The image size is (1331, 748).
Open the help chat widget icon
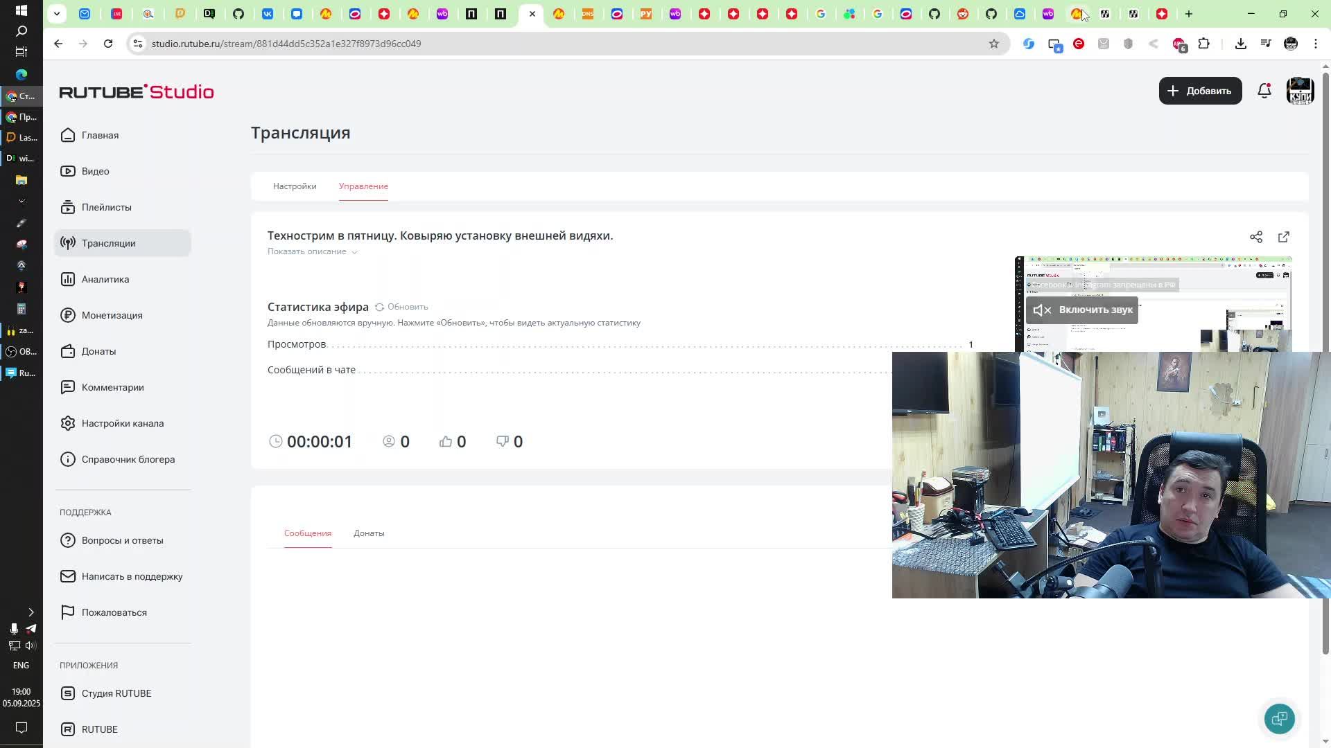(1279, 718)
